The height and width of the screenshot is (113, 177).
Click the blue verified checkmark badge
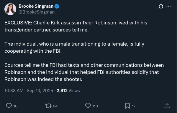pyautogui.click(x=57, y=6)
